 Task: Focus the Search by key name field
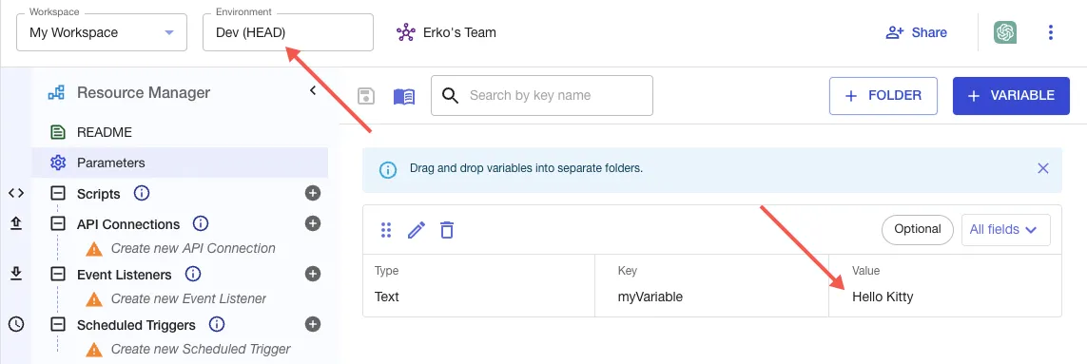pyautogui.click(x=541, y=96)
